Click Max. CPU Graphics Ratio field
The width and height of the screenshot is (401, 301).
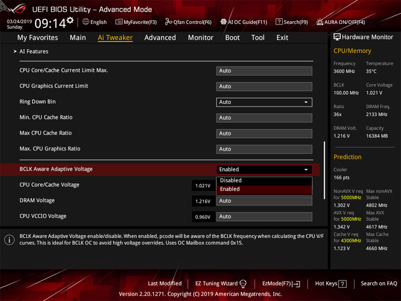point(264,149)
